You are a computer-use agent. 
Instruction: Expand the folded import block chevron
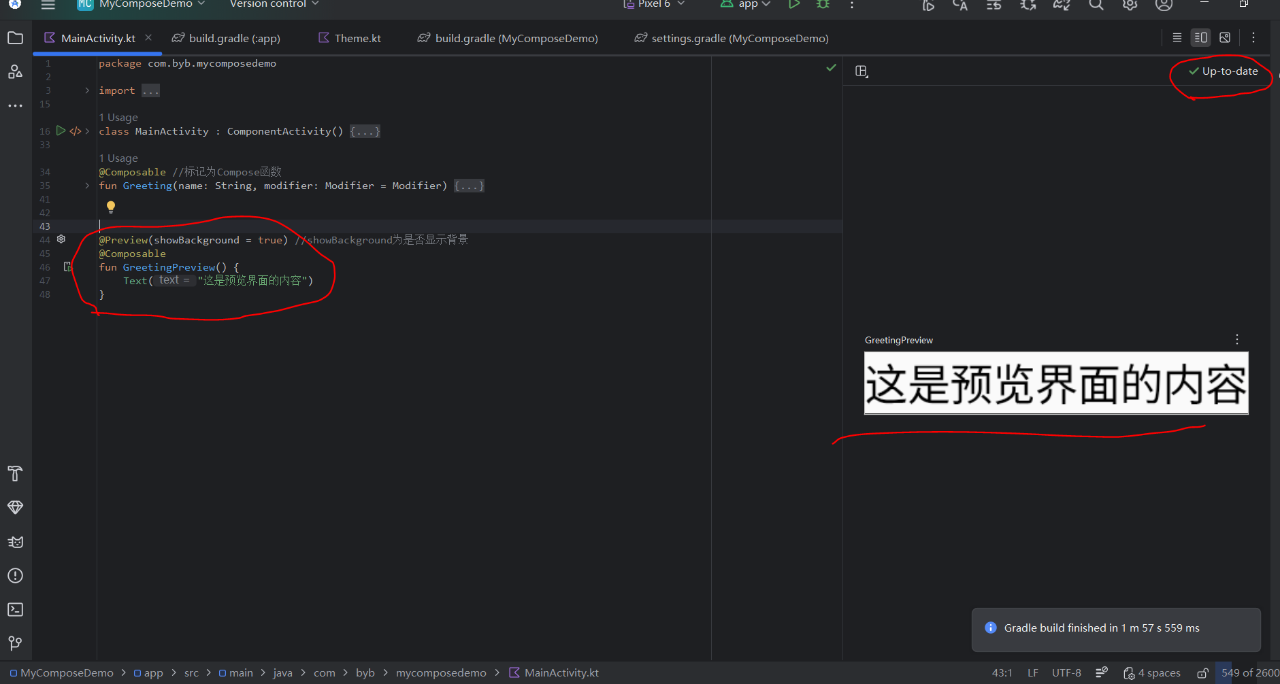(87, 90)
